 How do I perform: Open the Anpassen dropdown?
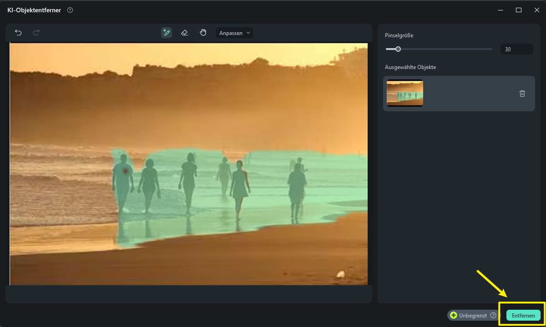click(234, 33)
